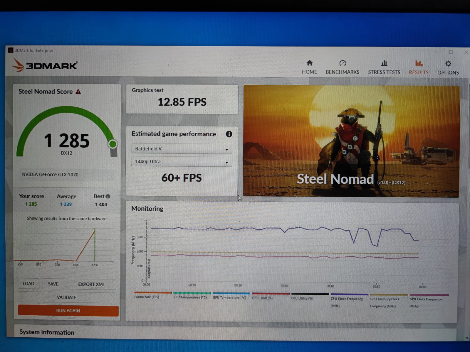Image resolution: width=470 pixels, height=352 pixels.
Task: Click the Home house icon
Action: pos(309,63)
